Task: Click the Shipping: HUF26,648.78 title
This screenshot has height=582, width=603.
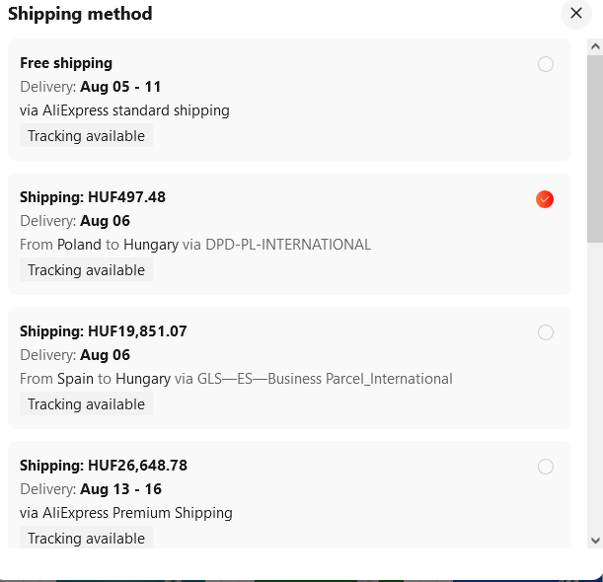Action: (x=104, y=466)
